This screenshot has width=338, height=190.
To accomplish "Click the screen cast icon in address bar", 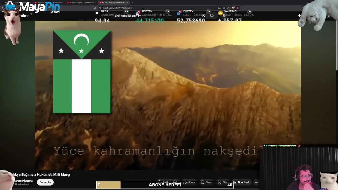I will tap(219, 8).
